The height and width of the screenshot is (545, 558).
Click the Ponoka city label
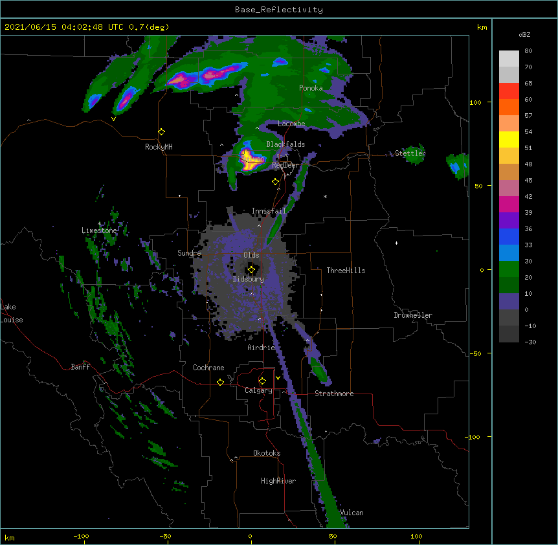point(311,88)
